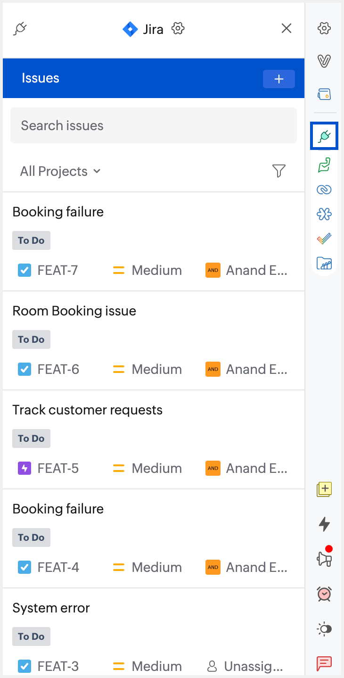Image resolution: width=344 pixels, height=678 pixels.
Task: Expand the All Projects dropdown
Action: click(60, 171)
